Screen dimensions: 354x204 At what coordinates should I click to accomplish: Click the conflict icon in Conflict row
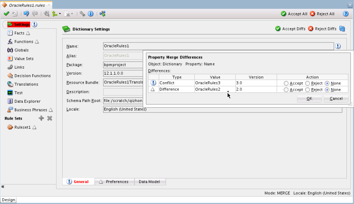(153, 83)
